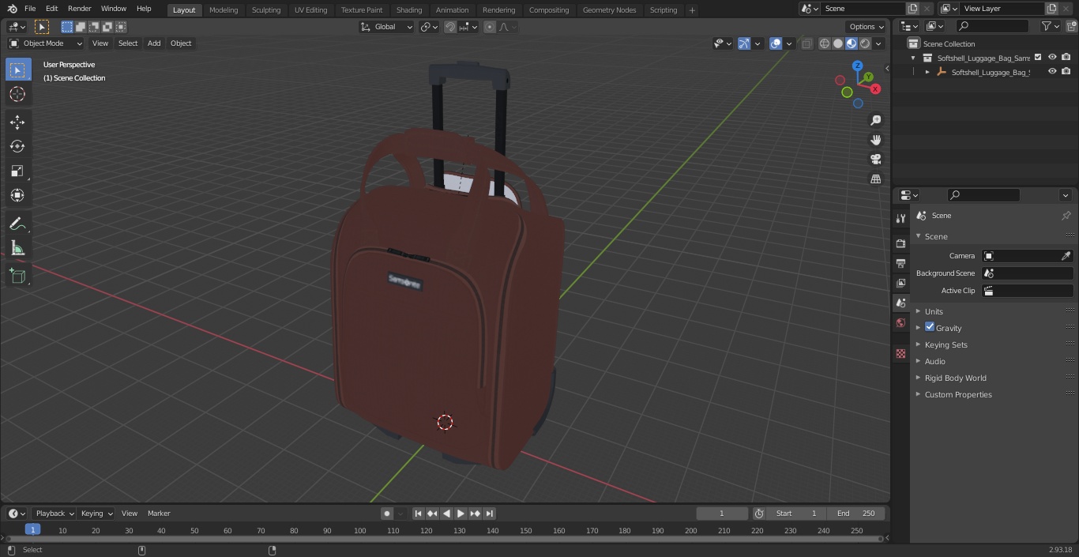Activate the Scale tool
The image size is (1079, 557).
pos(17,171)
